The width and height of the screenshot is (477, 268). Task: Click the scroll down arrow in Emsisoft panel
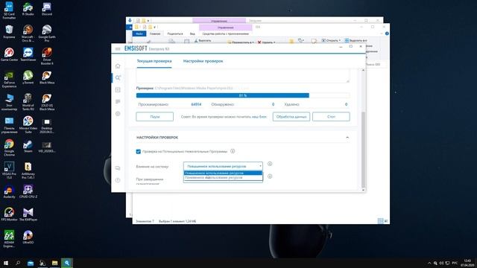tap(363, 190)
